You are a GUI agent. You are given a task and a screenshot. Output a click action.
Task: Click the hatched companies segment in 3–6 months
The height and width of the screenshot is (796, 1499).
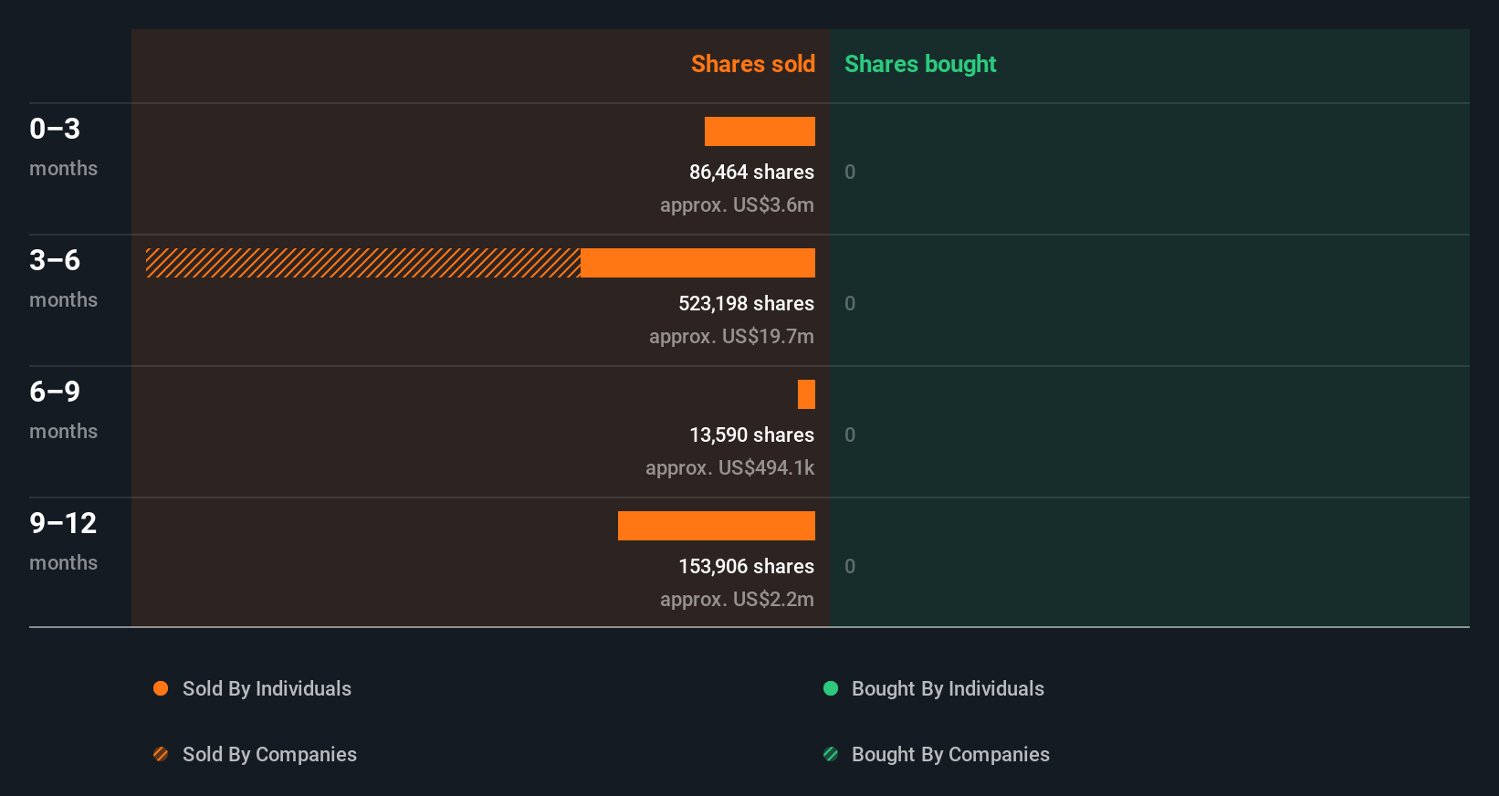click(363, 263)
